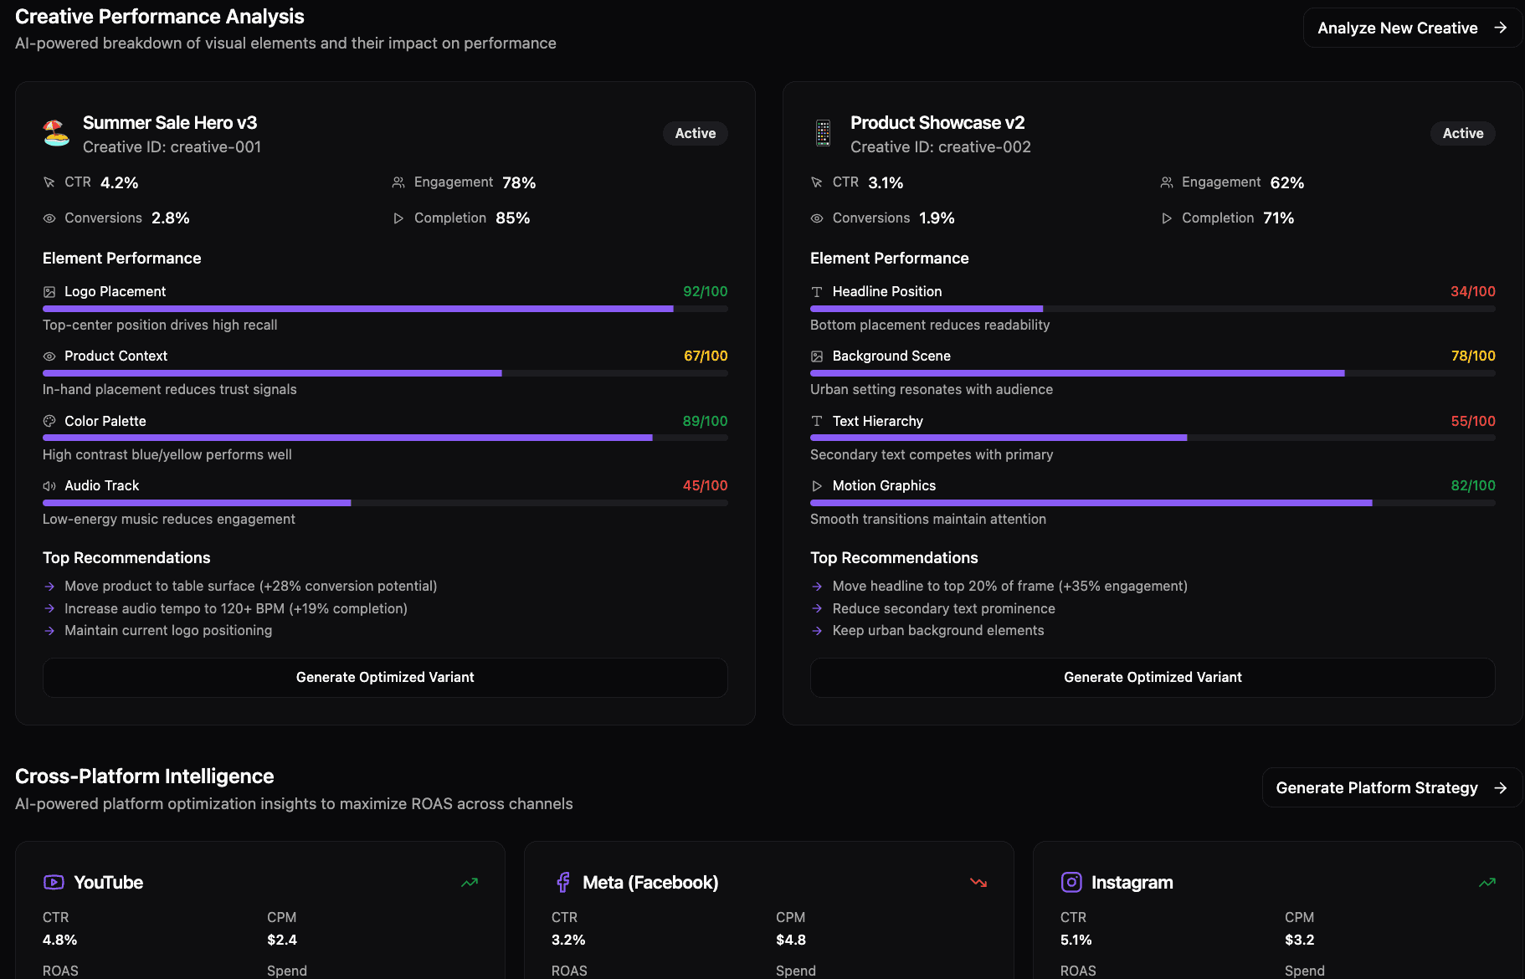Screen dimensions: 1525x979
Task: Click the Headline Position score progress bar
Action: (x=1153, y=309)
